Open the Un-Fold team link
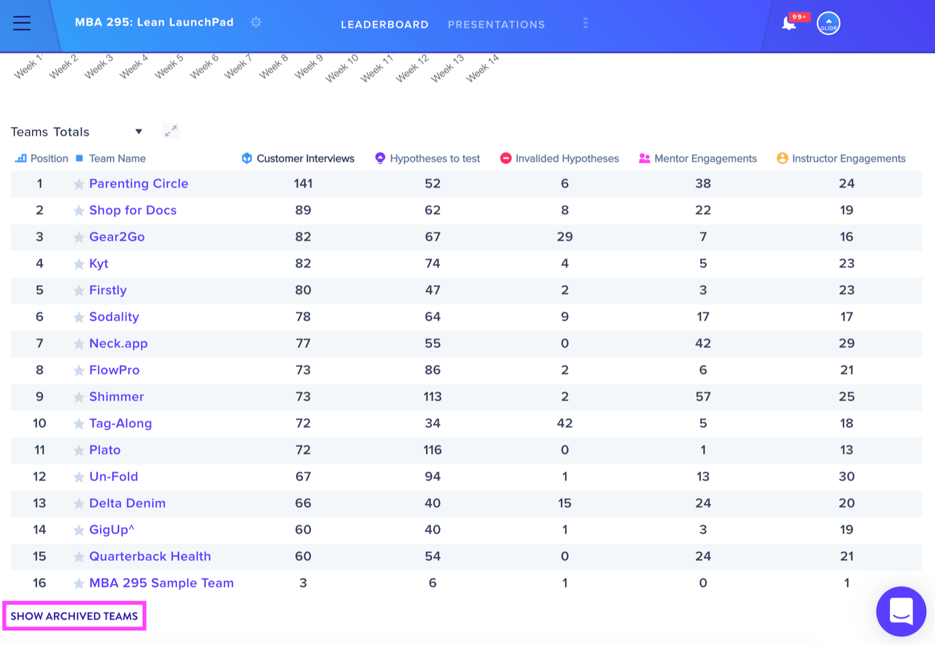The width and height of the screenshot is (935, 645). pos(113,476)
